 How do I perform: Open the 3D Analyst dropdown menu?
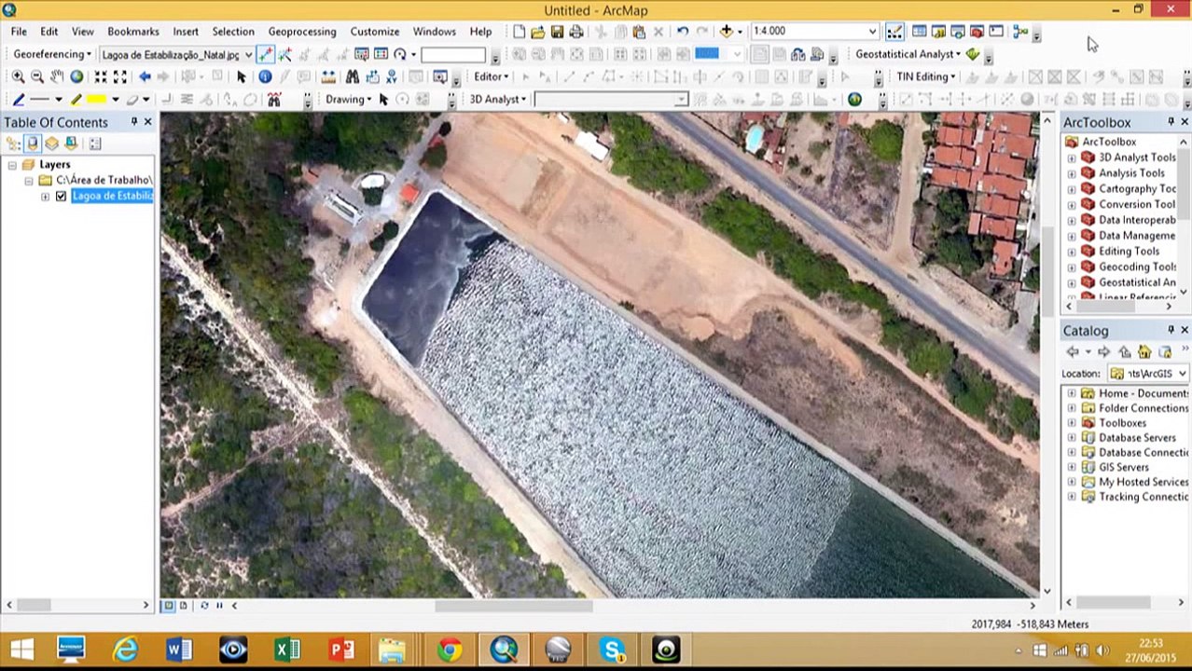(499, 99)
